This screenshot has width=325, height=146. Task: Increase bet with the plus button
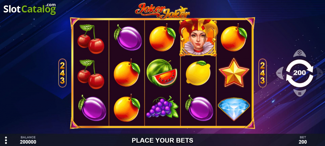tap(320, 73)
